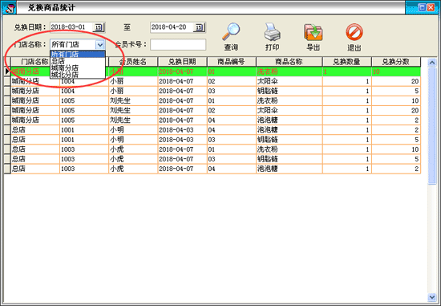This screenshot has height=306, width=441.
Task: Open the end date calendar picker
Action: 199,27
